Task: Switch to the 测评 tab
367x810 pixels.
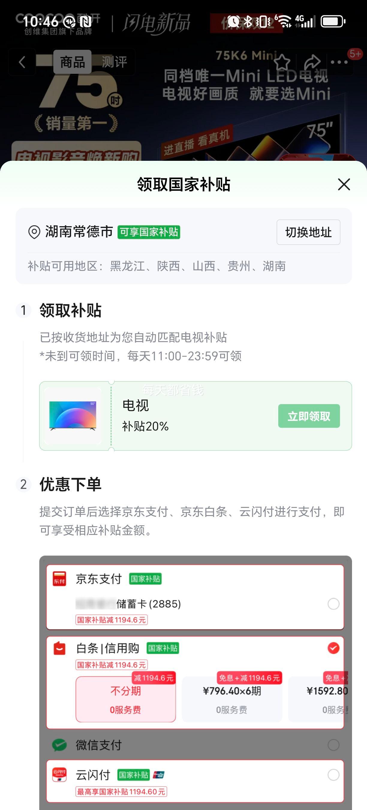Action: 114,62
